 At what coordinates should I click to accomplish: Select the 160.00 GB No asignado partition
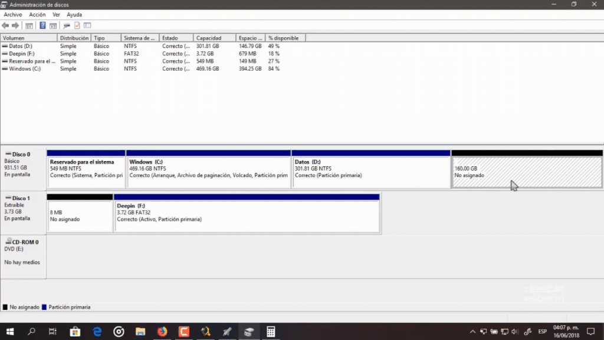pyautogui.click(x=527, y=172)
